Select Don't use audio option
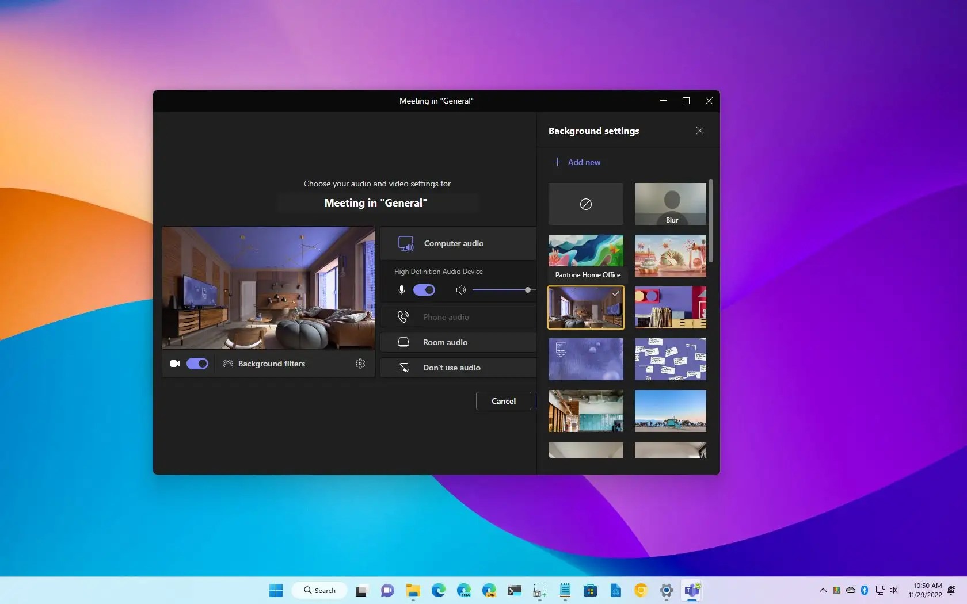The image size is (967, 604). coord(451,368)
